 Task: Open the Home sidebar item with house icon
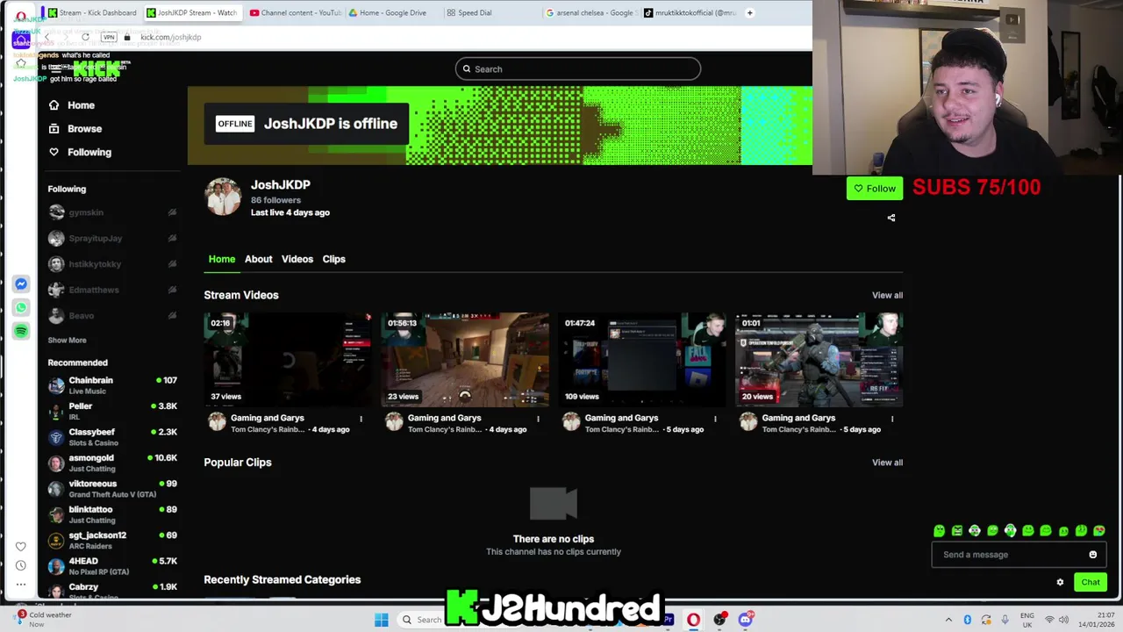[72, 105]
